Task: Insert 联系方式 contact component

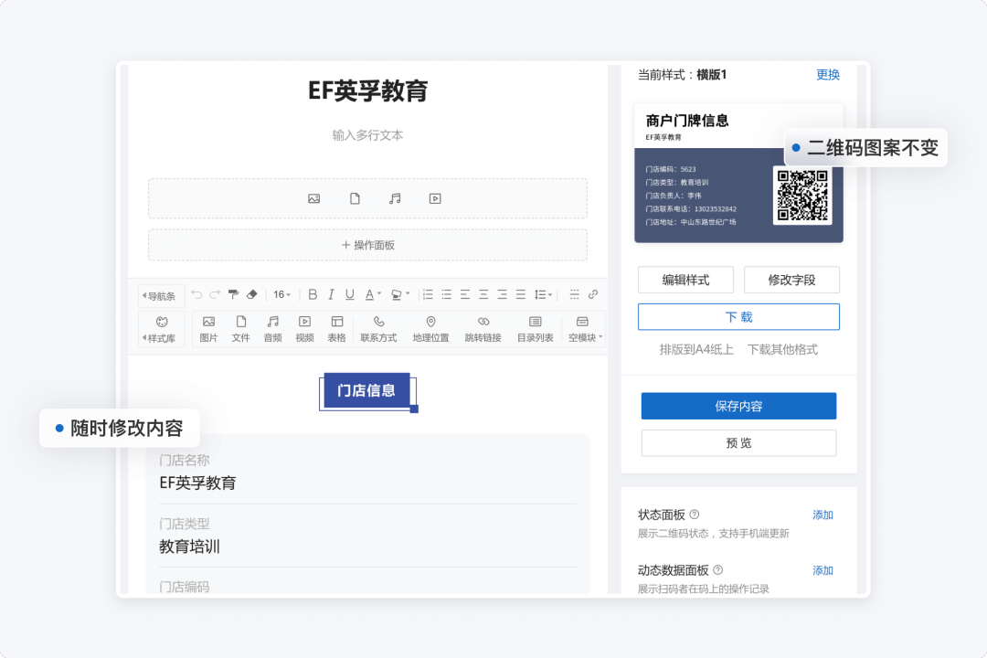Action: [378, 328]
